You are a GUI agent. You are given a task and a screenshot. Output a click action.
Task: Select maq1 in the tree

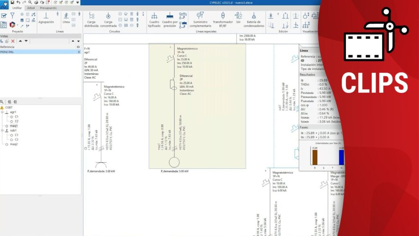coord(14,126)
